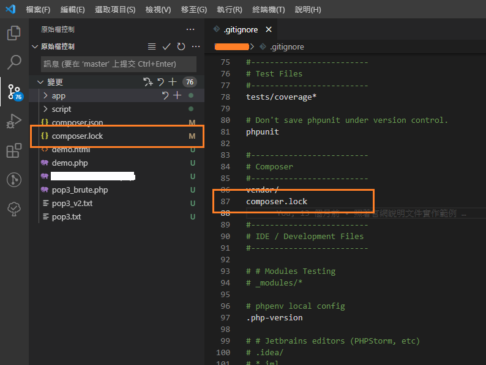The height and width of the screenshot is (365, 486).
Task: Open 檢視(V) menu
Action: 158,9
